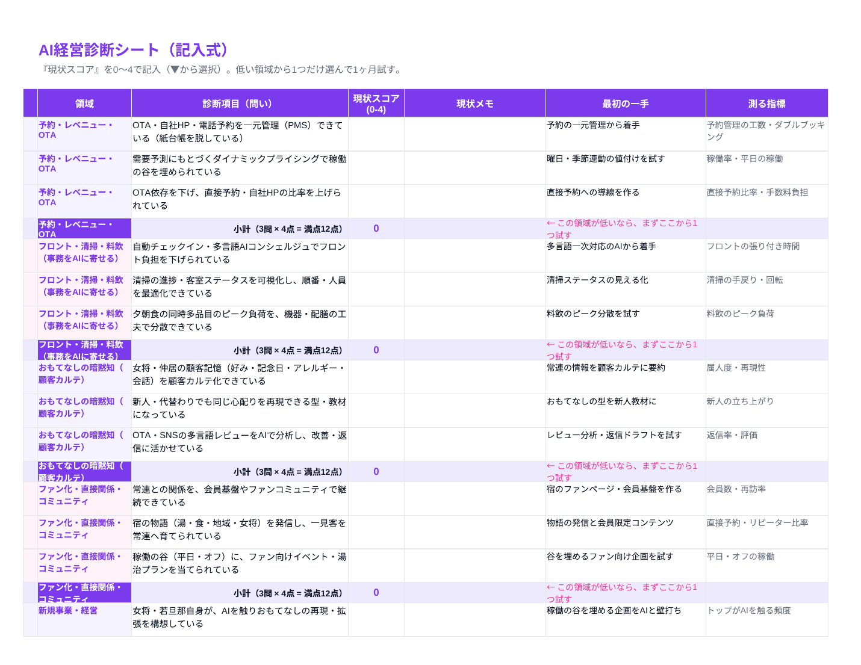The height and width of the screenshot is (665, 861).
Task: Click the question about 清掃の進捗・客室ステータスを可視化
Action: [x=240, y=289]
